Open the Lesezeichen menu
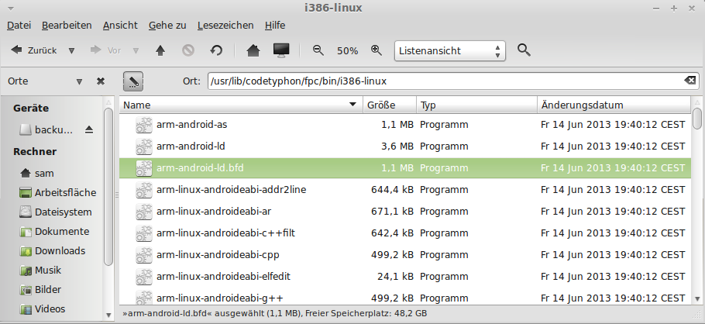 tap(225, 26)
